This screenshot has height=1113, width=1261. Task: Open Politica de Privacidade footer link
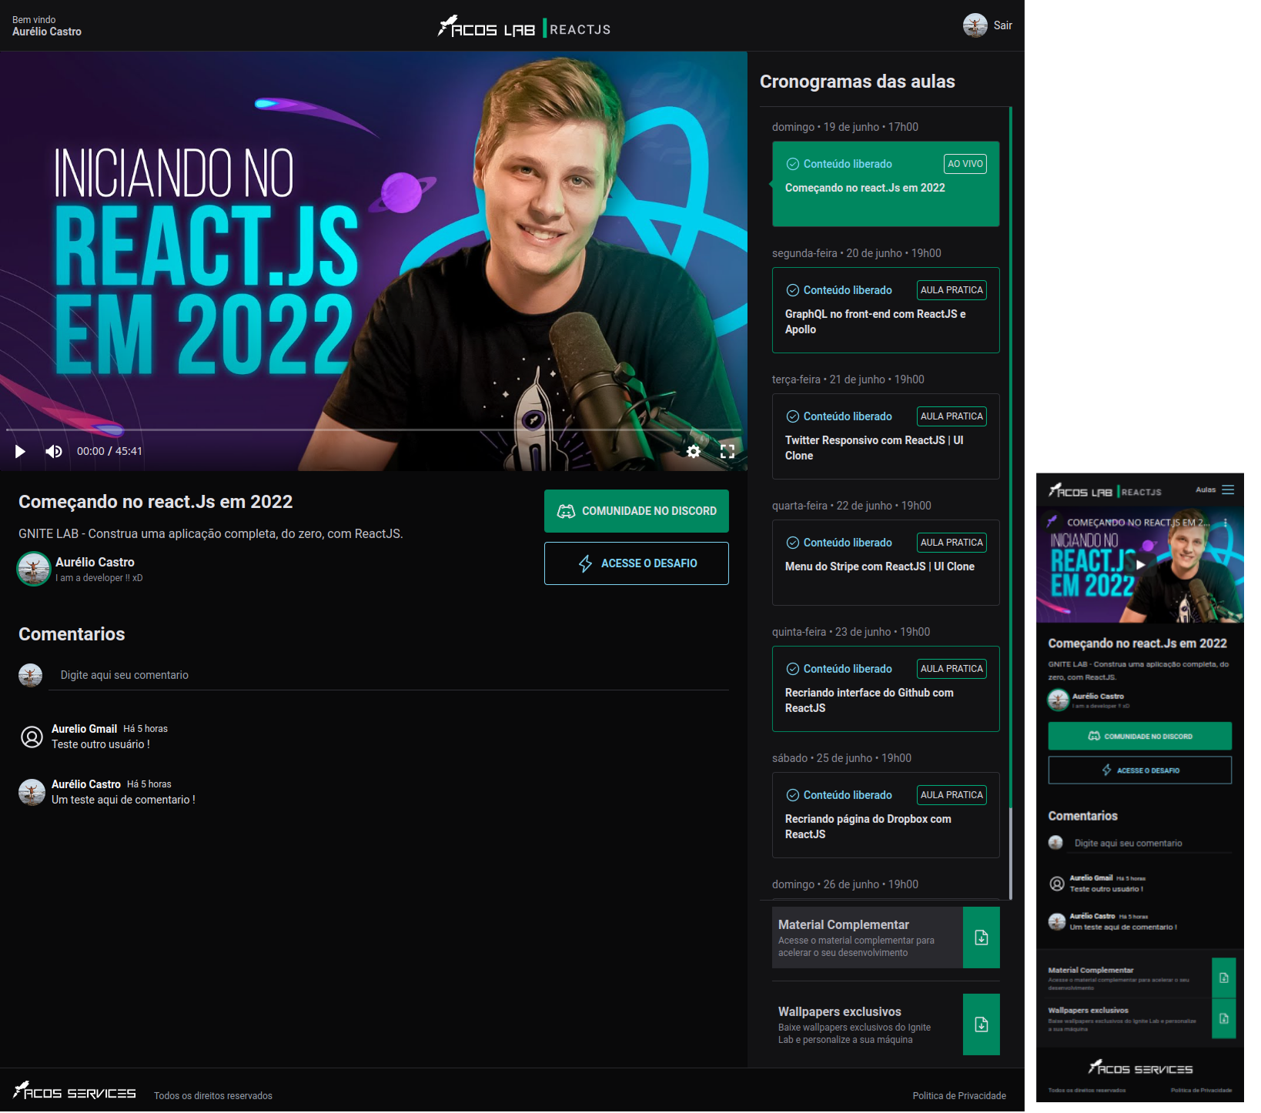(958, 1096)
